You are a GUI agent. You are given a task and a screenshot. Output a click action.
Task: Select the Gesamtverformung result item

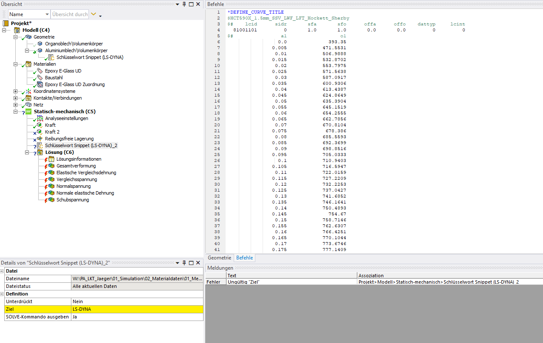[x=76, y=166]
